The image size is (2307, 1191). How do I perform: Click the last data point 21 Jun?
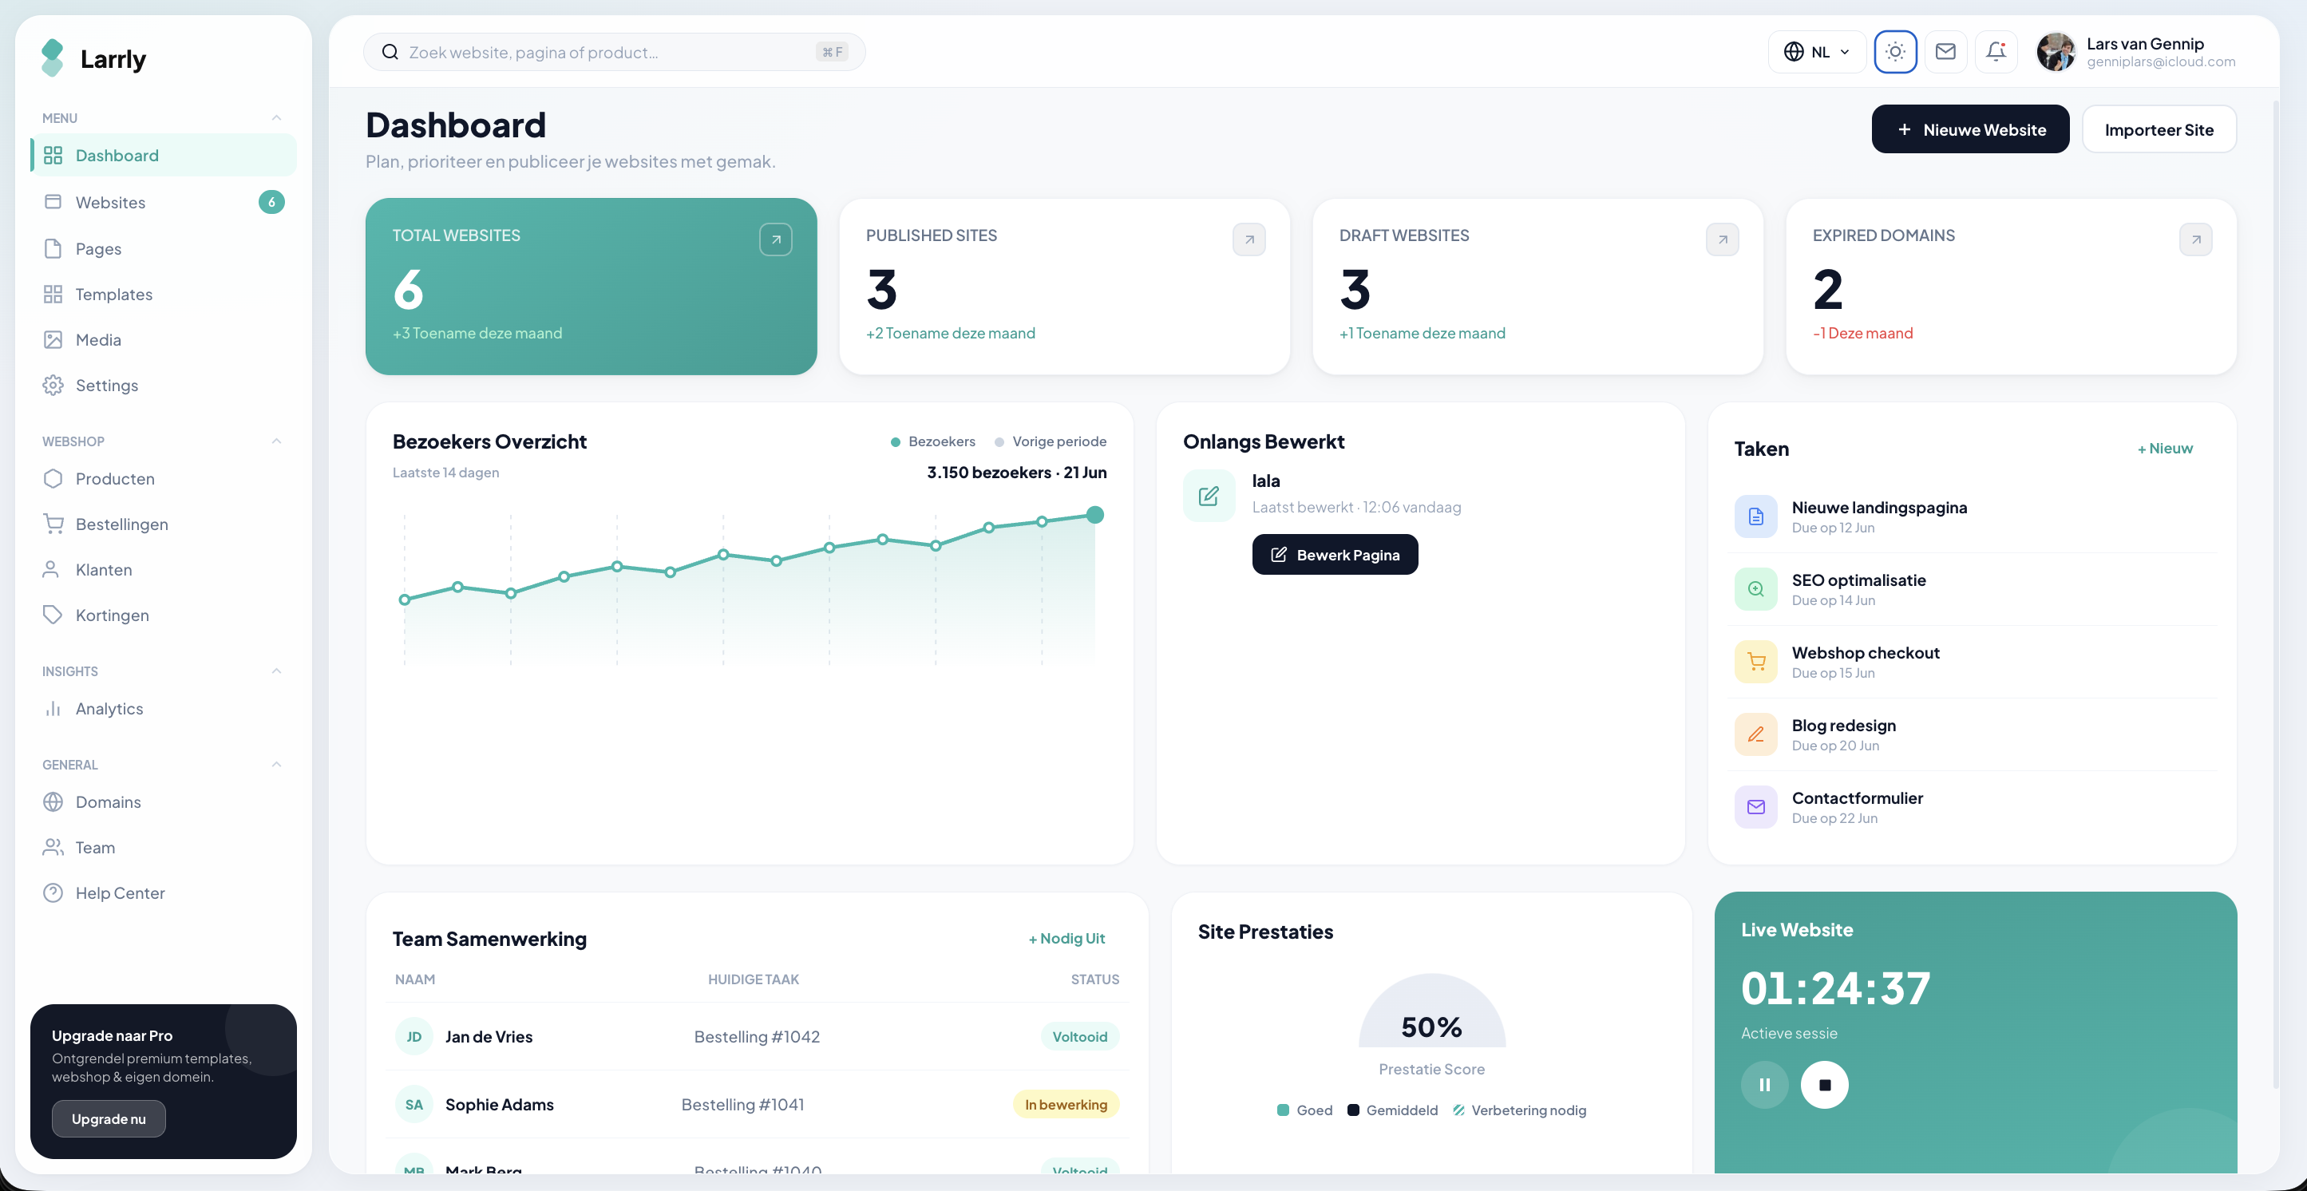click(1094, 515)
